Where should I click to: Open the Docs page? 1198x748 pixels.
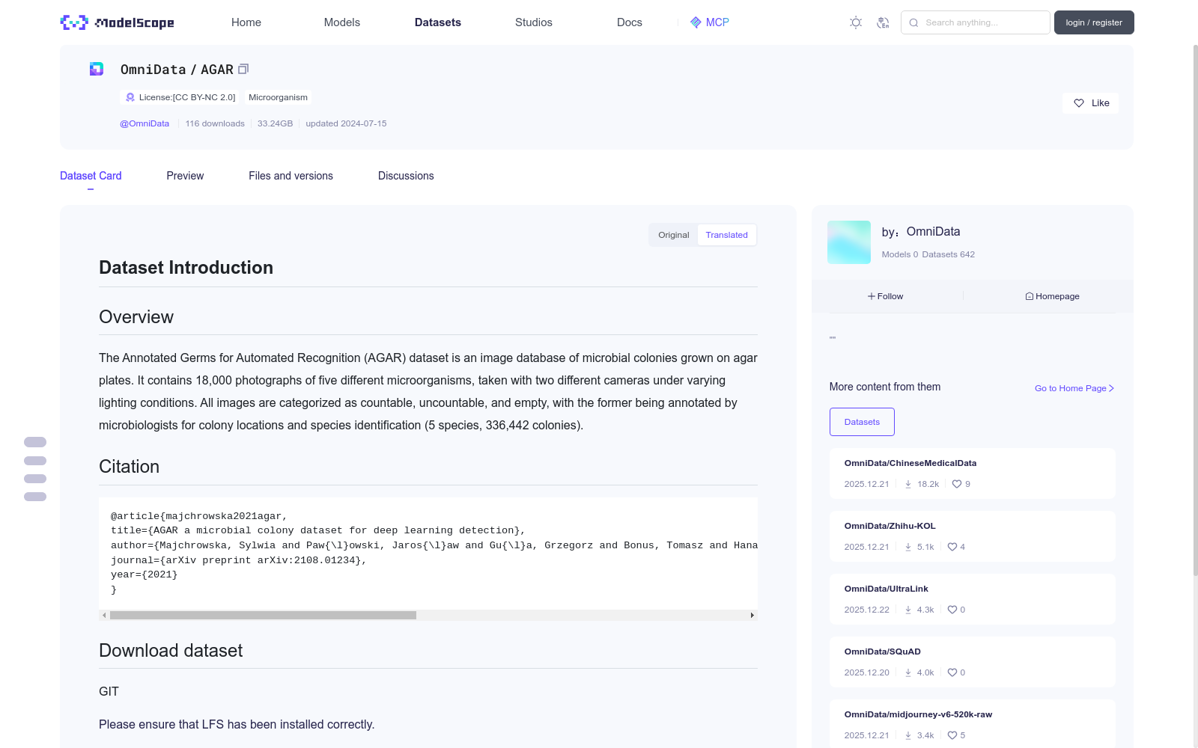[630, 22]
